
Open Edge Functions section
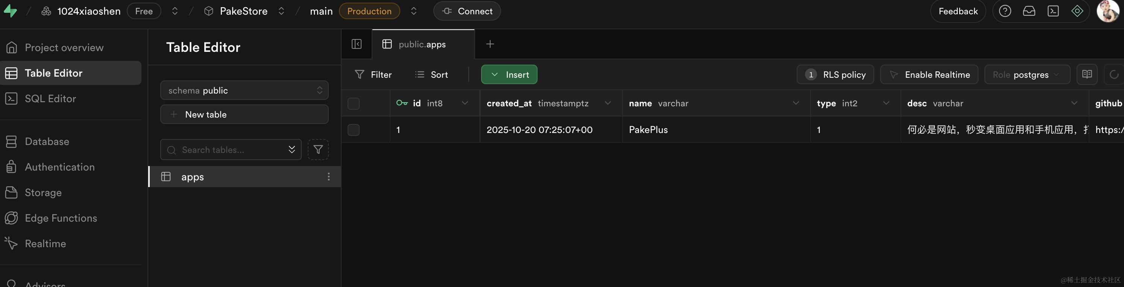[x=71, y=218]
